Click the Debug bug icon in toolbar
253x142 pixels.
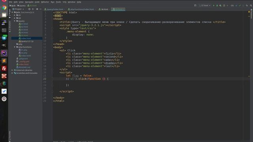coord(217,6)
